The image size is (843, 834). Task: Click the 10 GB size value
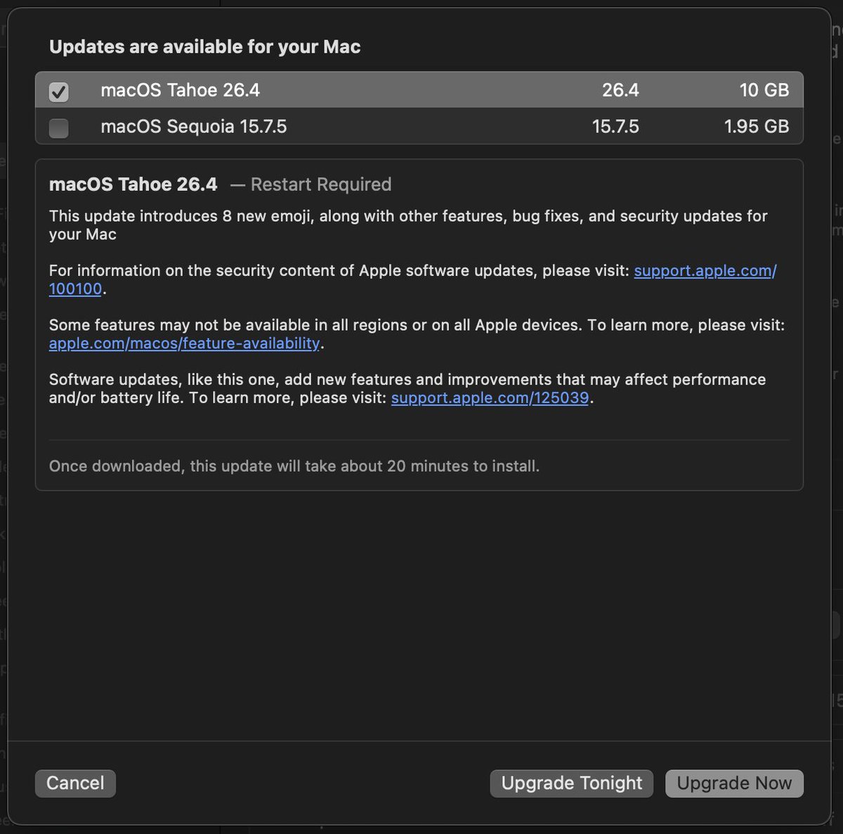pos(764,90)
